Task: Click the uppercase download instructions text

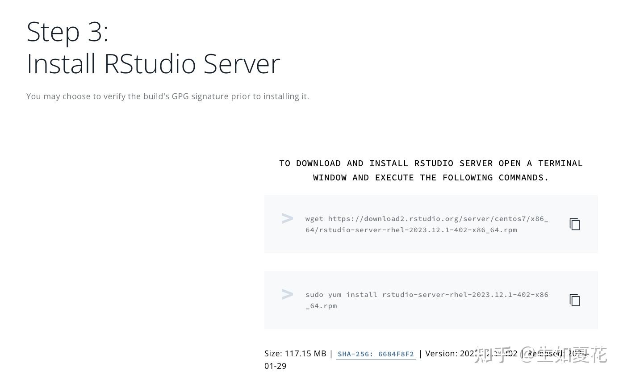Action: 431,170
